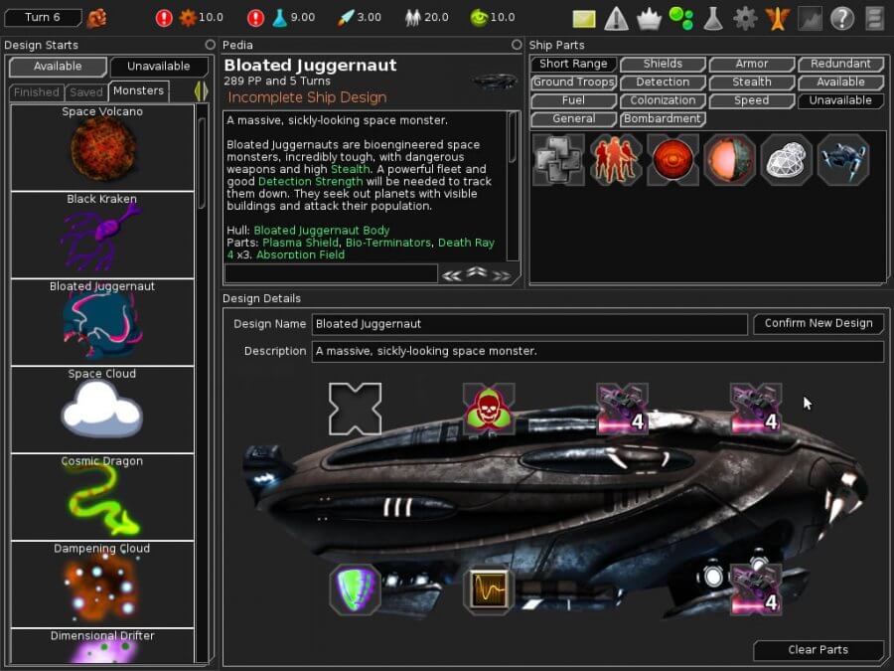The image size is (894, 671).
Task: Toggle the General parts filter
Action: point(573,118)
